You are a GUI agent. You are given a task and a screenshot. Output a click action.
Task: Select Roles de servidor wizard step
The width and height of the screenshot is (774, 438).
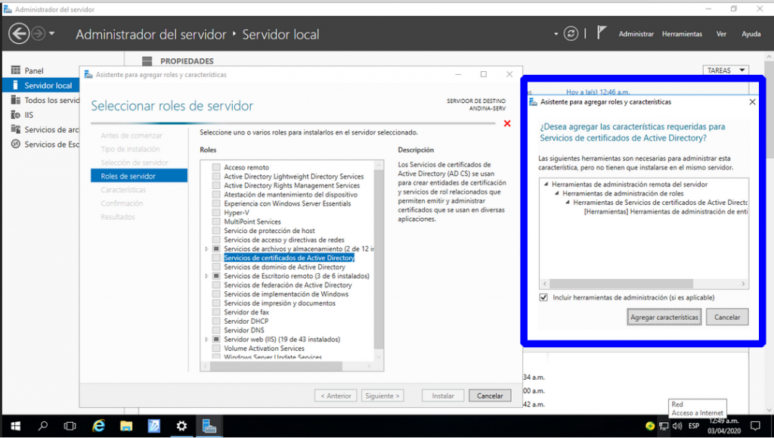pyautogui.click(x=139, y=176)
